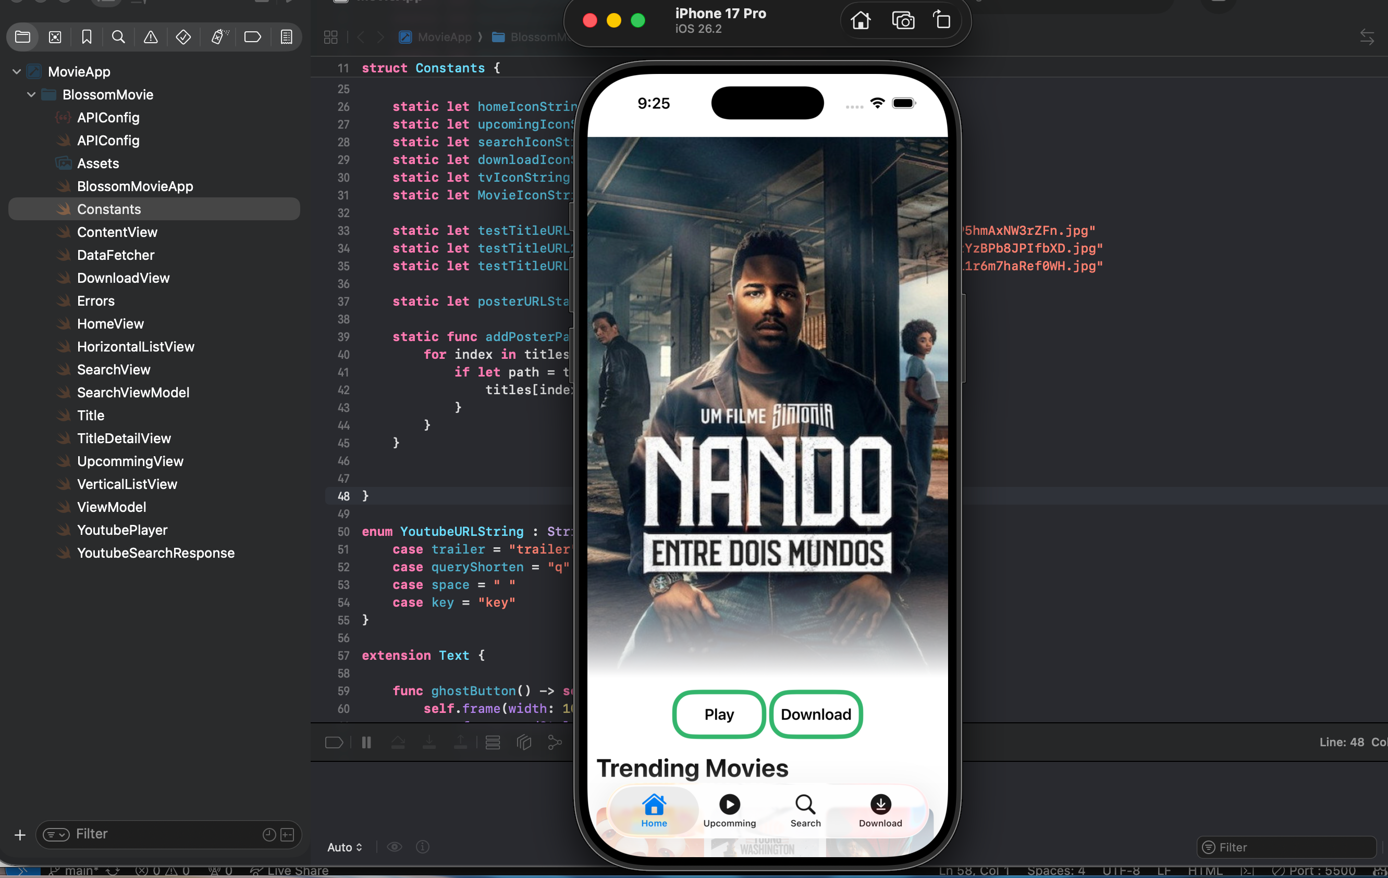Open the Auto variables scope dropdown
Viewport: 1388px width, 878px height.
[x=345, y=847]
